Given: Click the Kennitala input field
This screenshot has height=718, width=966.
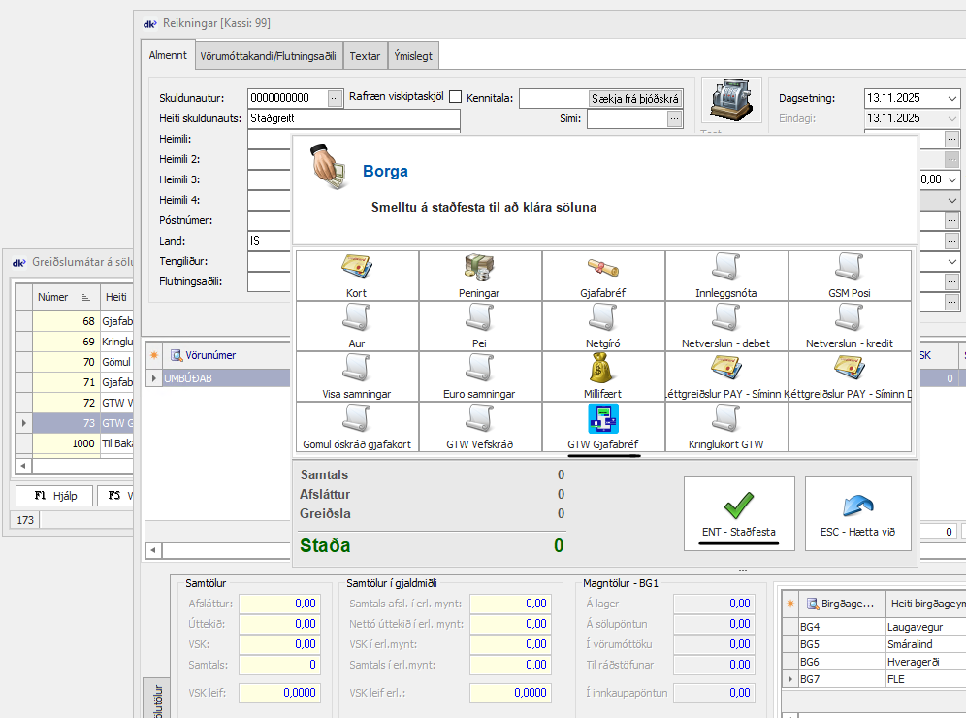Looking at the screenshot, I should (x=553, y=98).
